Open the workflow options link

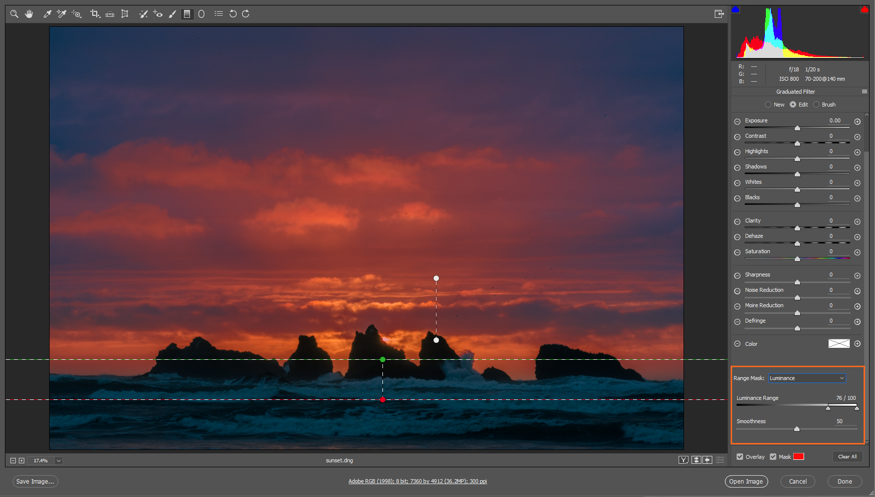point(418,481)
